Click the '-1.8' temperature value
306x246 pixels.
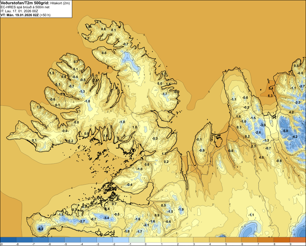point(127,231)
